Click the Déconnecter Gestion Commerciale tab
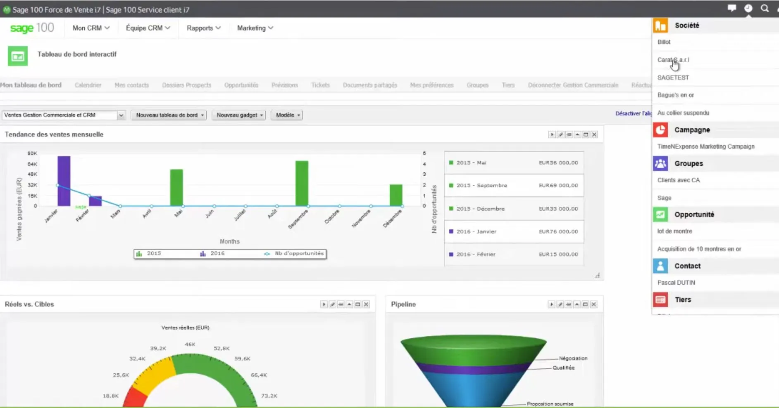 573,85
